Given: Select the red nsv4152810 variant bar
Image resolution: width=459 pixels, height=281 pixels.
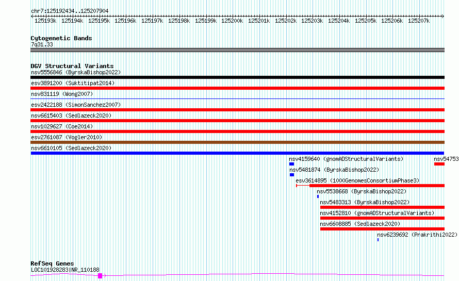Looking at the screenshot, I should pyautogui.click(x=382, y=218).
